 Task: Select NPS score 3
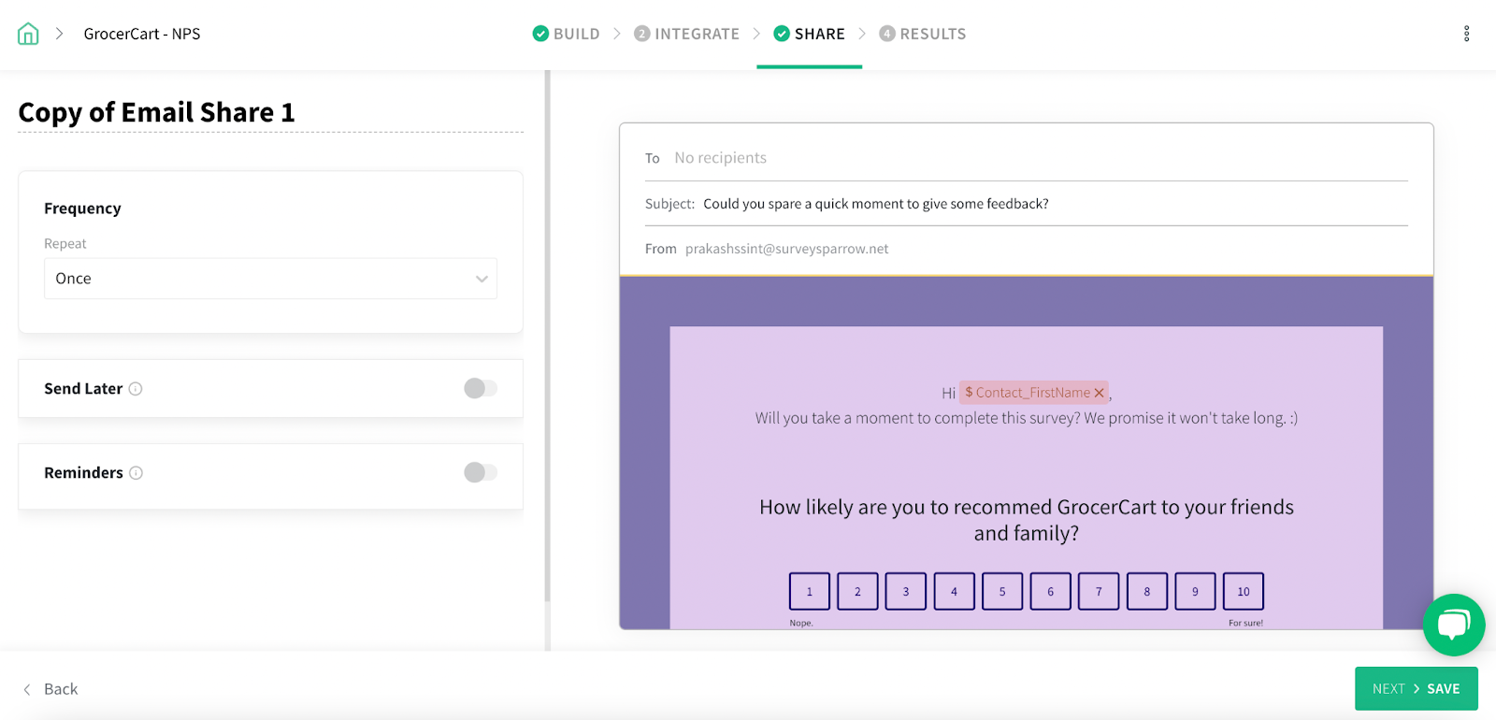click(x=906, y=591)
